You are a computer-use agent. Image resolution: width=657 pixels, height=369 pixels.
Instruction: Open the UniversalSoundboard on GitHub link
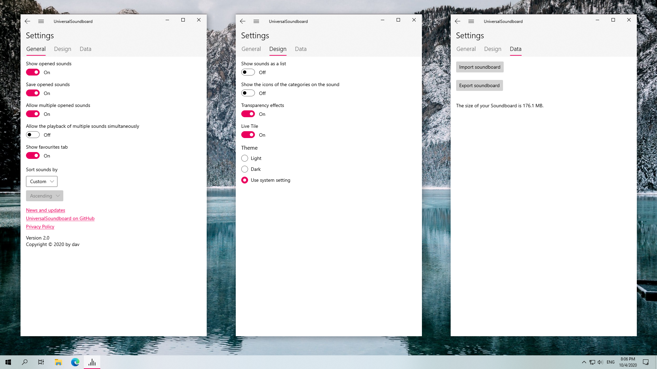(60, 218)
